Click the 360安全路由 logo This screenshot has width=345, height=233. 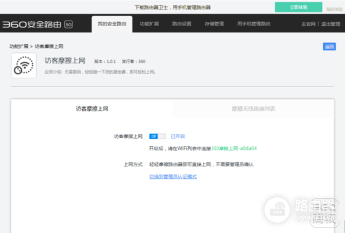tap(32, 24)
